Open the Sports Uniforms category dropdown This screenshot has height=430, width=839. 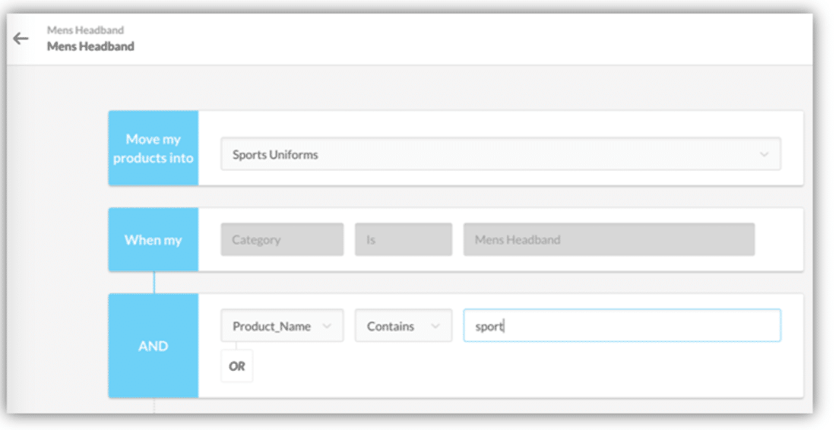click(x=500, y=154)
